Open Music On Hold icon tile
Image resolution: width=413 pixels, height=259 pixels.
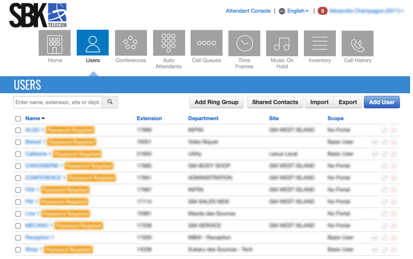(x=282, y=43)
